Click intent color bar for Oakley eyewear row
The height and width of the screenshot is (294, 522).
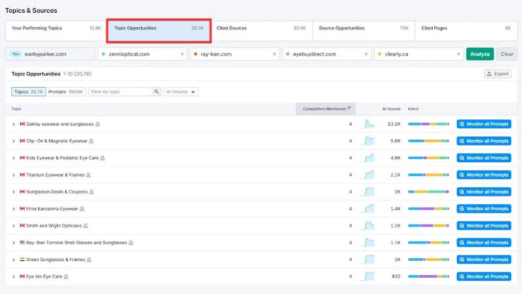428,124
